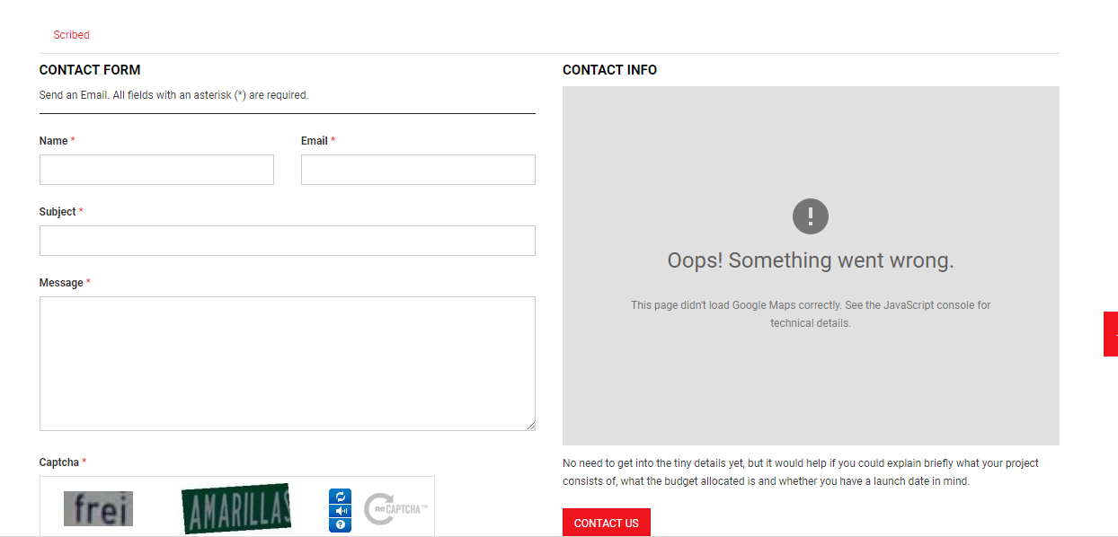This screenshot has width=1118, height=537.
Task: Click the red tab on right edge
Action: pos(1111,334)
